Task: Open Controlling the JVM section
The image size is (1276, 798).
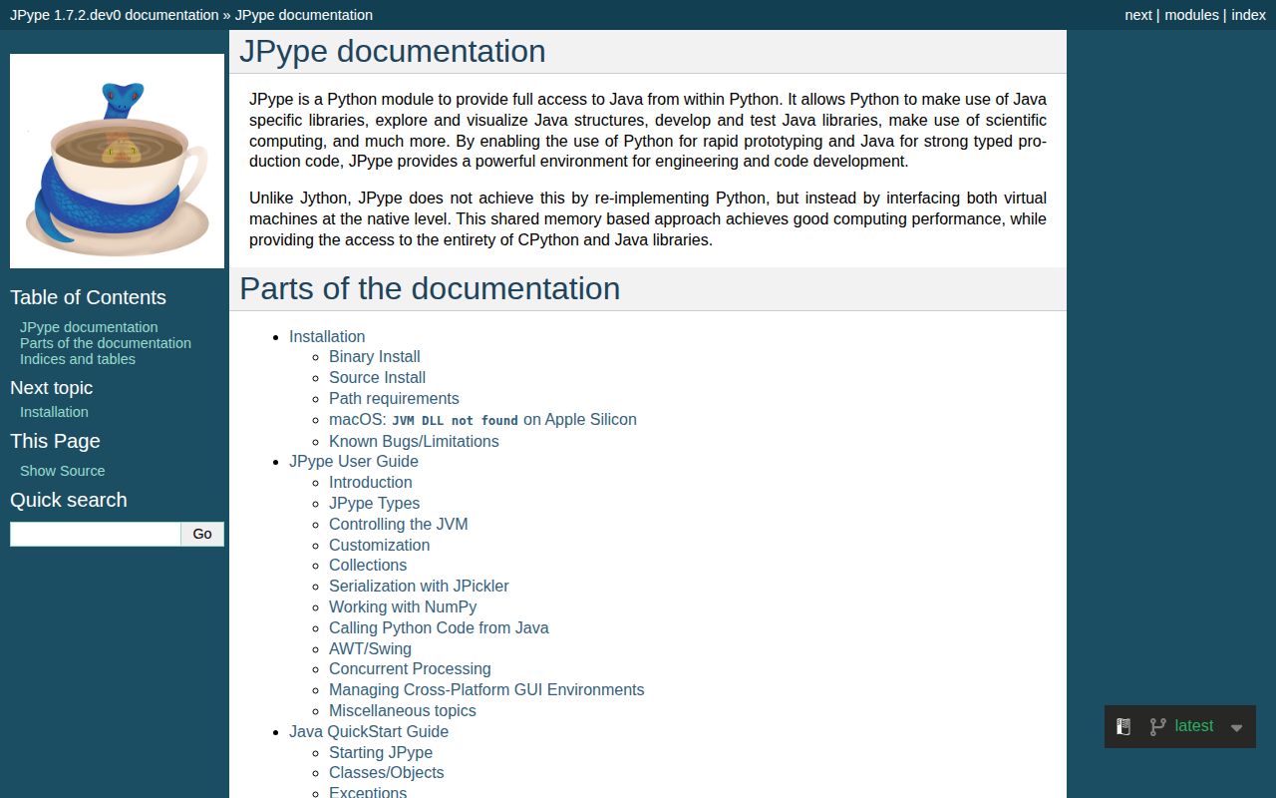Action: pyautogui.click(x=398, y=525)
